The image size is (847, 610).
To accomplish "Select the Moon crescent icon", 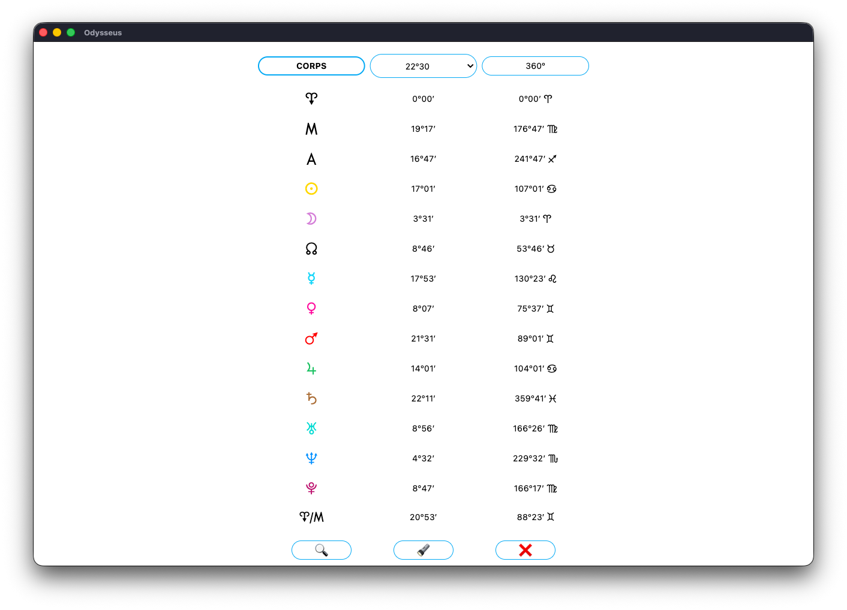I will [x=311, y=219].
